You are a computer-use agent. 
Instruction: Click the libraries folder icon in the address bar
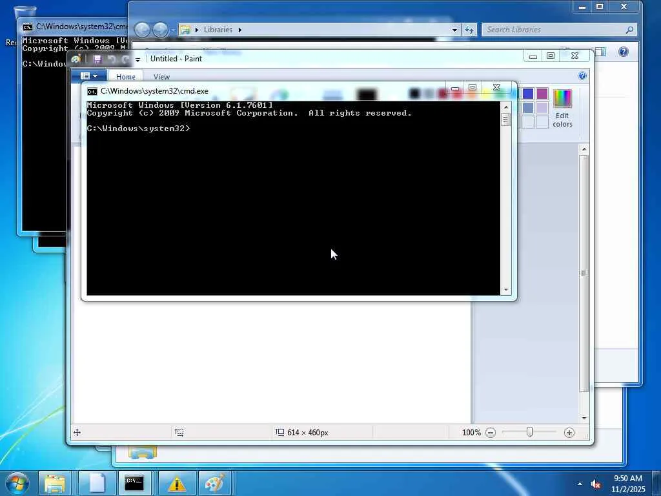pos(185,30)
